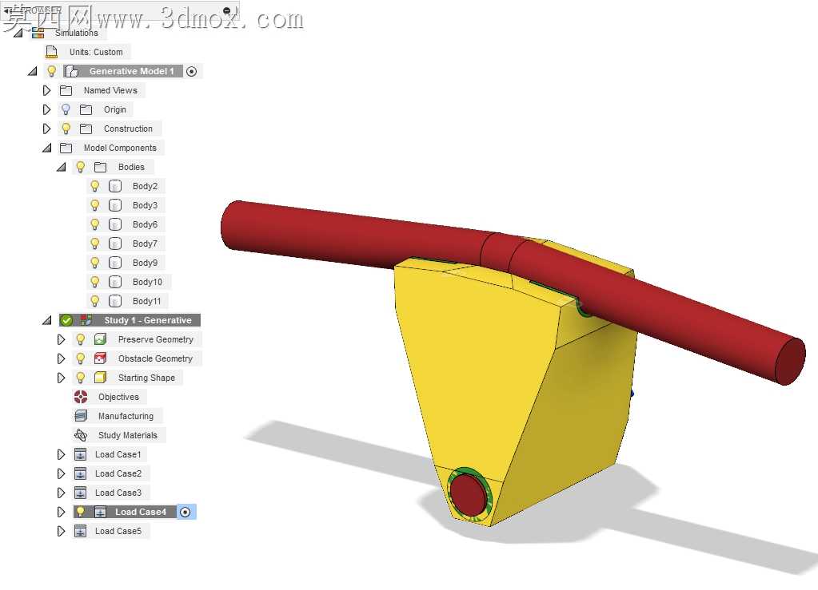The height and width of the screenshot is (590, 818).
Task: Select the Body7 label
Action: [145, 244]
